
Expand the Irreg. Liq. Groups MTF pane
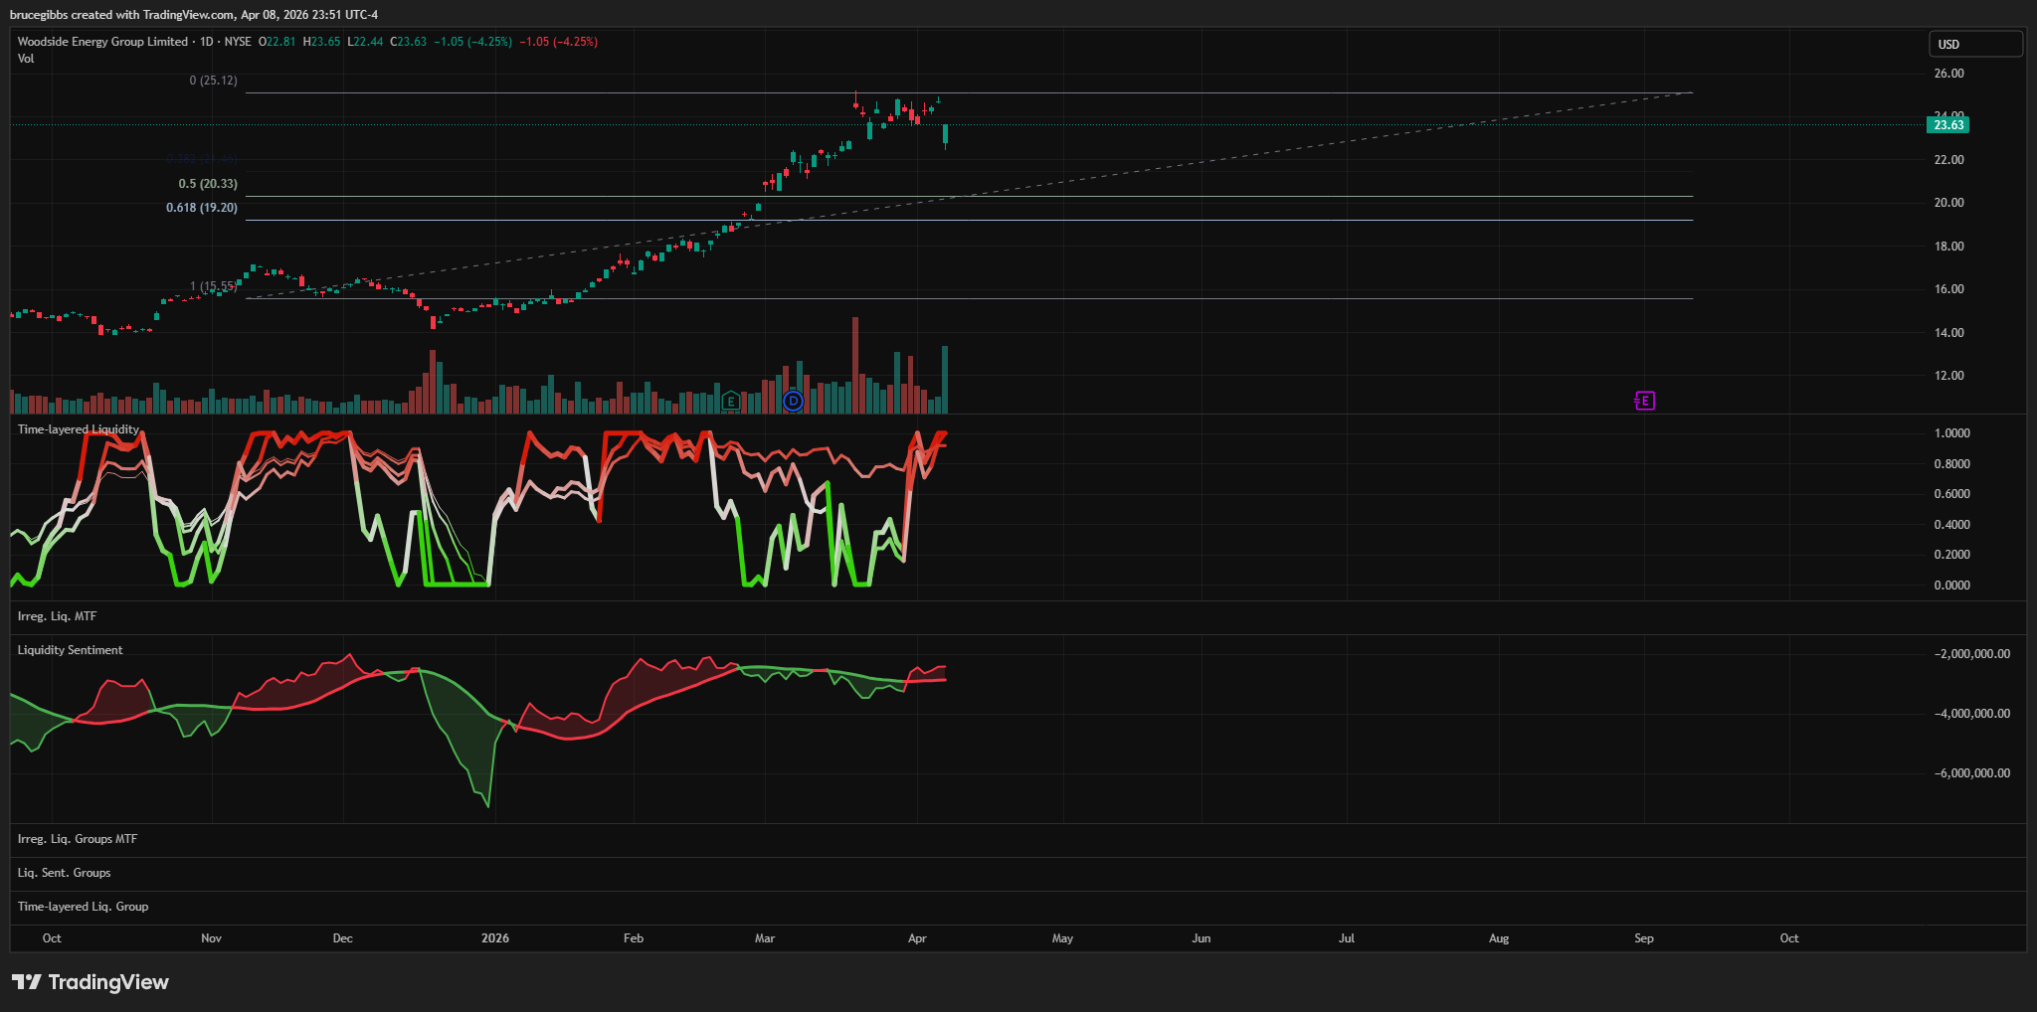[78, 839]
